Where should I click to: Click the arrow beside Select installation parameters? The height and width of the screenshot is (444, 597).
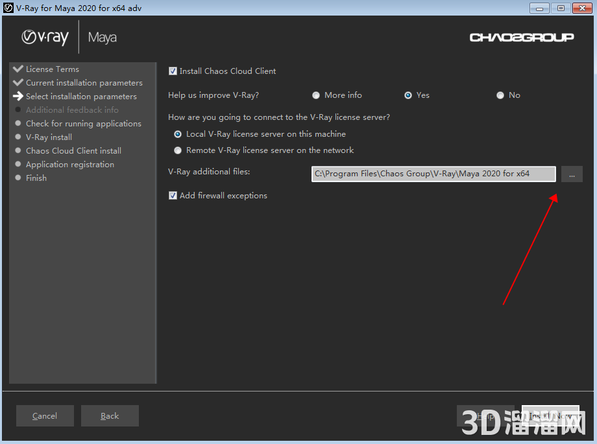[18, 96]
